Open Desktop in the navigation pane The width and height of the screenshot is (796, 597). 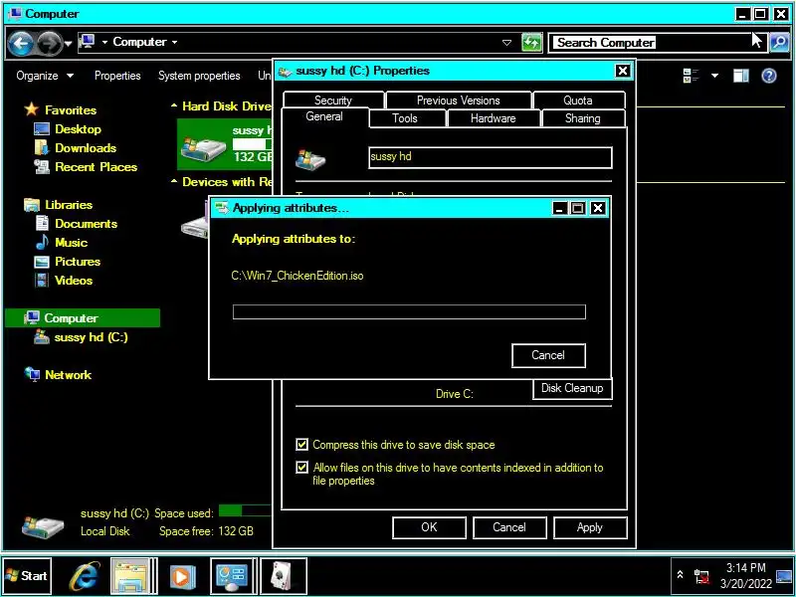78,129
